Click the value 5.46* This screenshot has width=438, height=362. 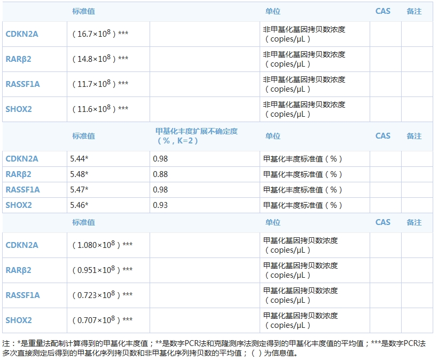click(x=79, y=205)
